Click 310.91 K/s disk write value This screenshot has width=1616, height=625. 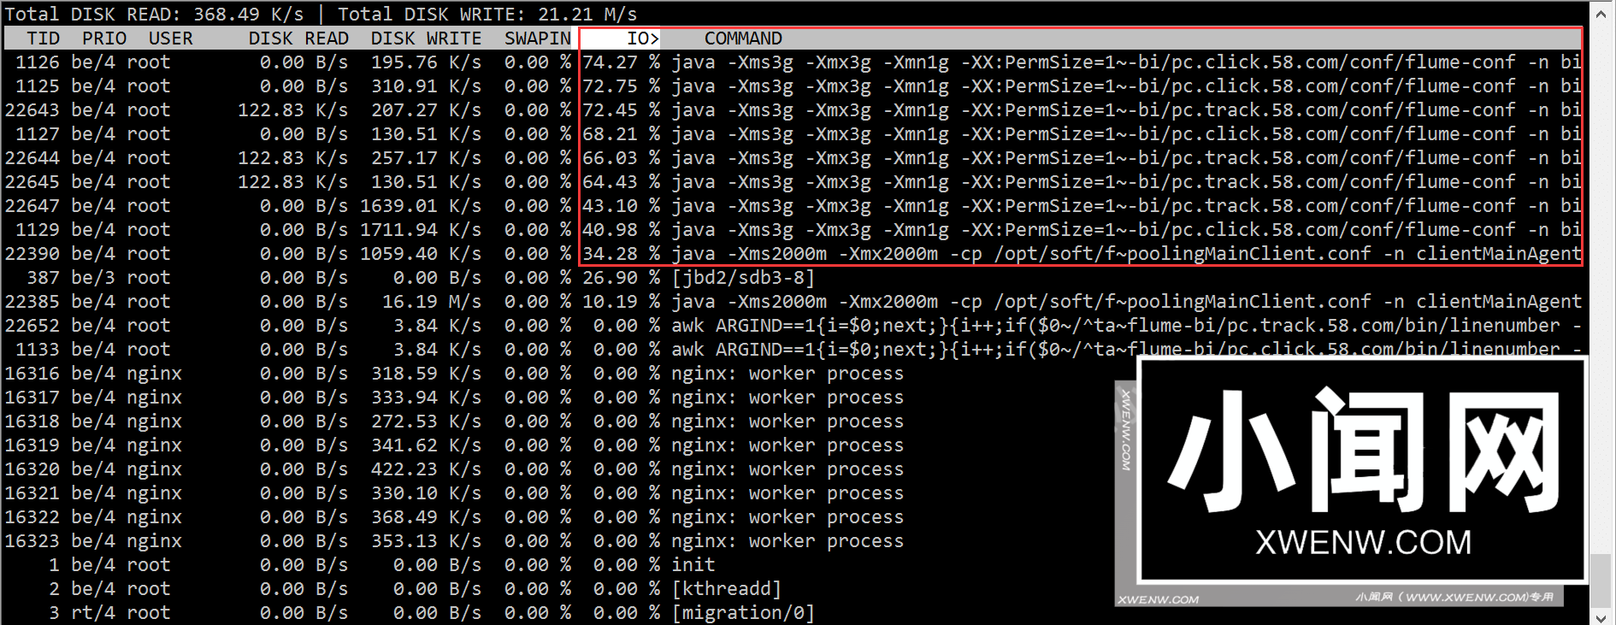click(x=427, y=86)
